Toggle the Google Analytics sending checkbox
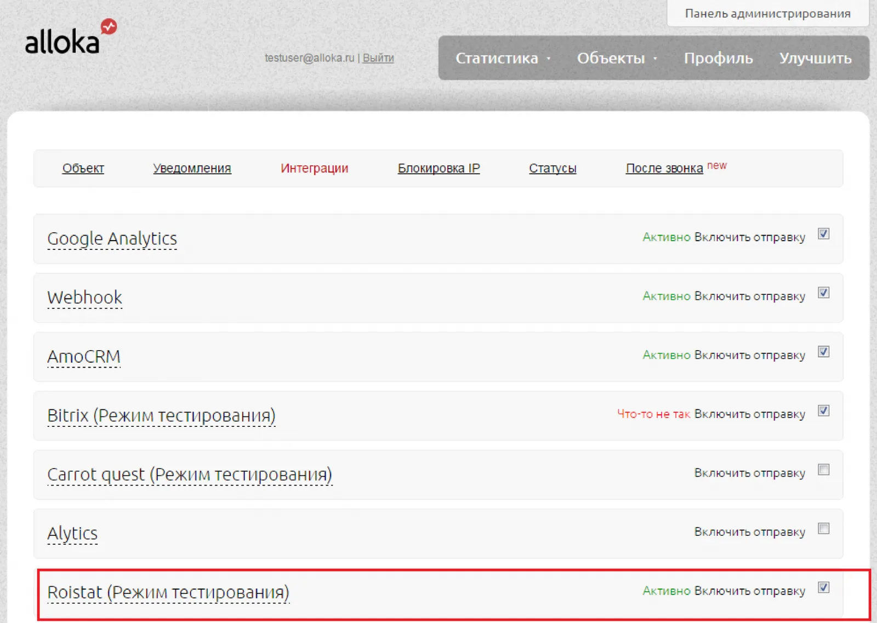This screenshot has width=877, height=623. click(x=823, y=234)
